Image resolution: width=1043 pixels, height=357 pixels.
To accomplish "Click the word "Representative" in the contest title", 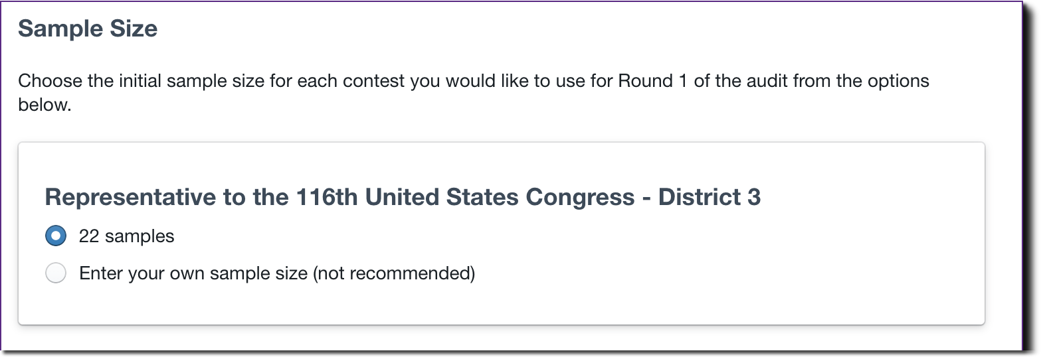I will tap(130, 197).
